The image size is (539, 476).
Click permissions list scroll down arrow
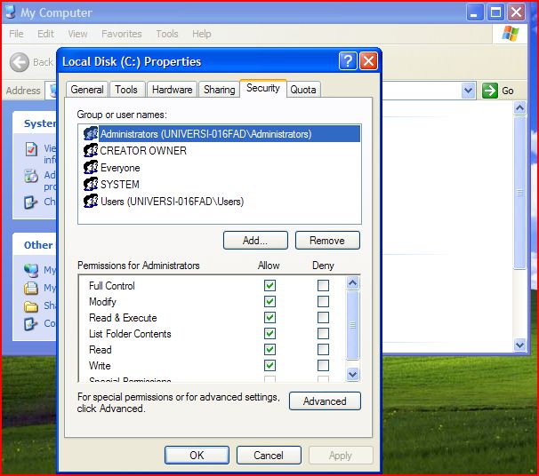(353, 374)
